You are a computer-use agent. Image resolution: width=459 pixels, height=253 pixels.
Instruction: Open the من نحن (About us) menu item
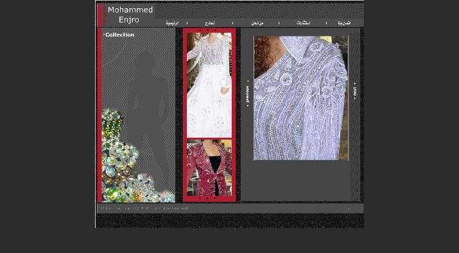click(257, 23)
